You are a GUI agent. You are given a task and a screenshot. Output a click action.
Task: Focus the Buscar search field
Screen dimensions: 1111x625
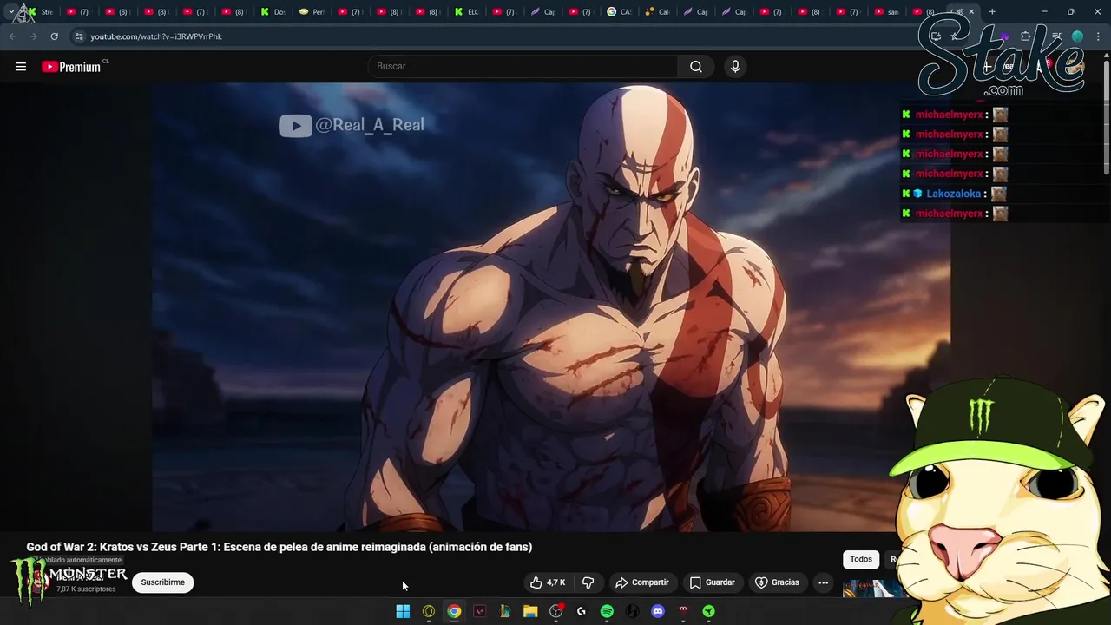point(523,67)
